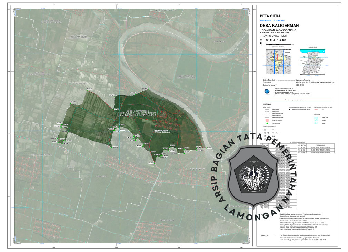Screen dimensions: 348x252
Task: Click the Daftar Titik Kartometrik table header
Action: click(x=297, y=142)
